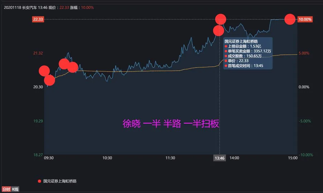Click the red dot in the bottom legend
The width and height of the screenshot is (323, 193).
(39, 181)
